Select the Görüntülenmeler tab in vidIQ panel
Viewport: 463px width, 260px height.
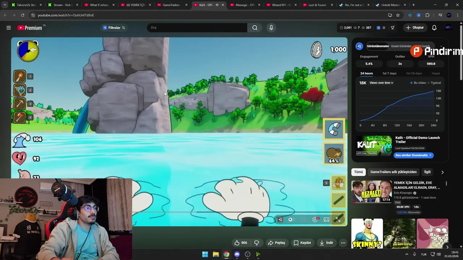click(x=378, y=46)
